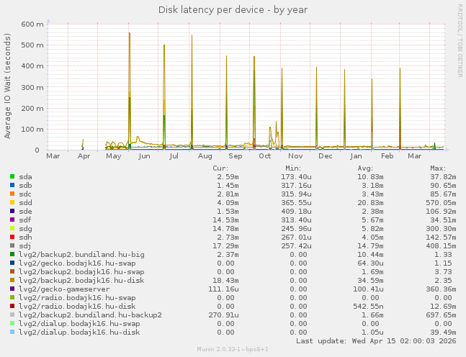Image resolution: width=466 pixels, height=357 pixels.
Task: Click the tallest latency spike near June
Action: [x=129, y=89]
